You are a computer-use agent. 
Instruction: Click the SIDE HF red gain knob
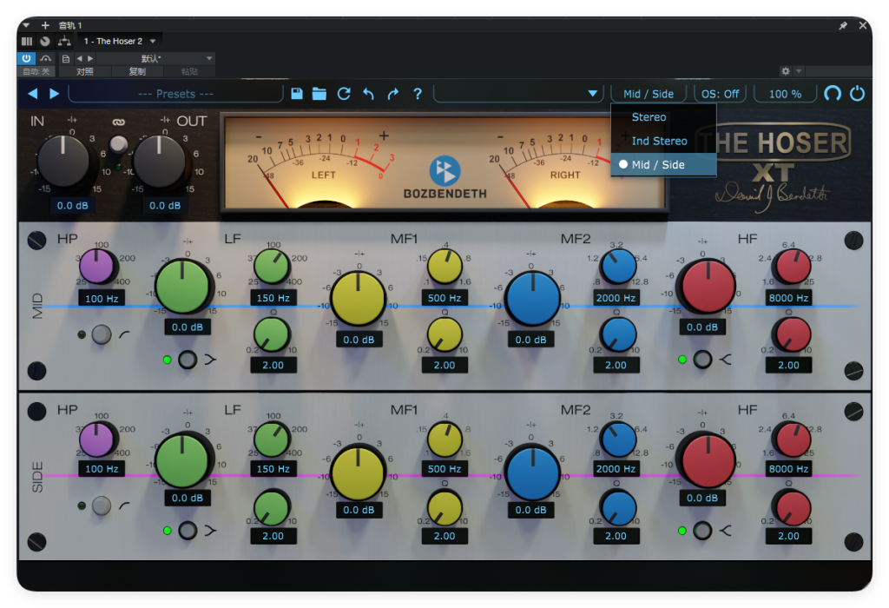coord(708,460)
